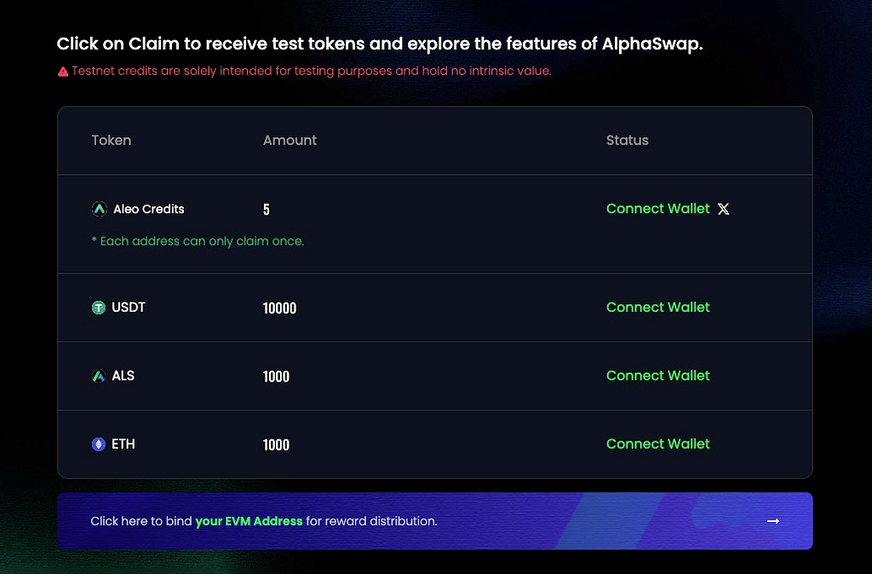Viewport: 872px width, 574px height.
Task: Select the Amount column header
Action: pyautogui.click(x=290, y=141)
